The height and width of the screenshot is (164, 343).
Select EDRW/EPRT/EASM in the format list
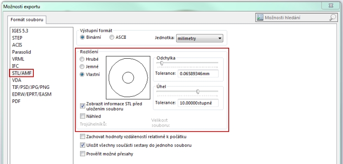point(32,94)
